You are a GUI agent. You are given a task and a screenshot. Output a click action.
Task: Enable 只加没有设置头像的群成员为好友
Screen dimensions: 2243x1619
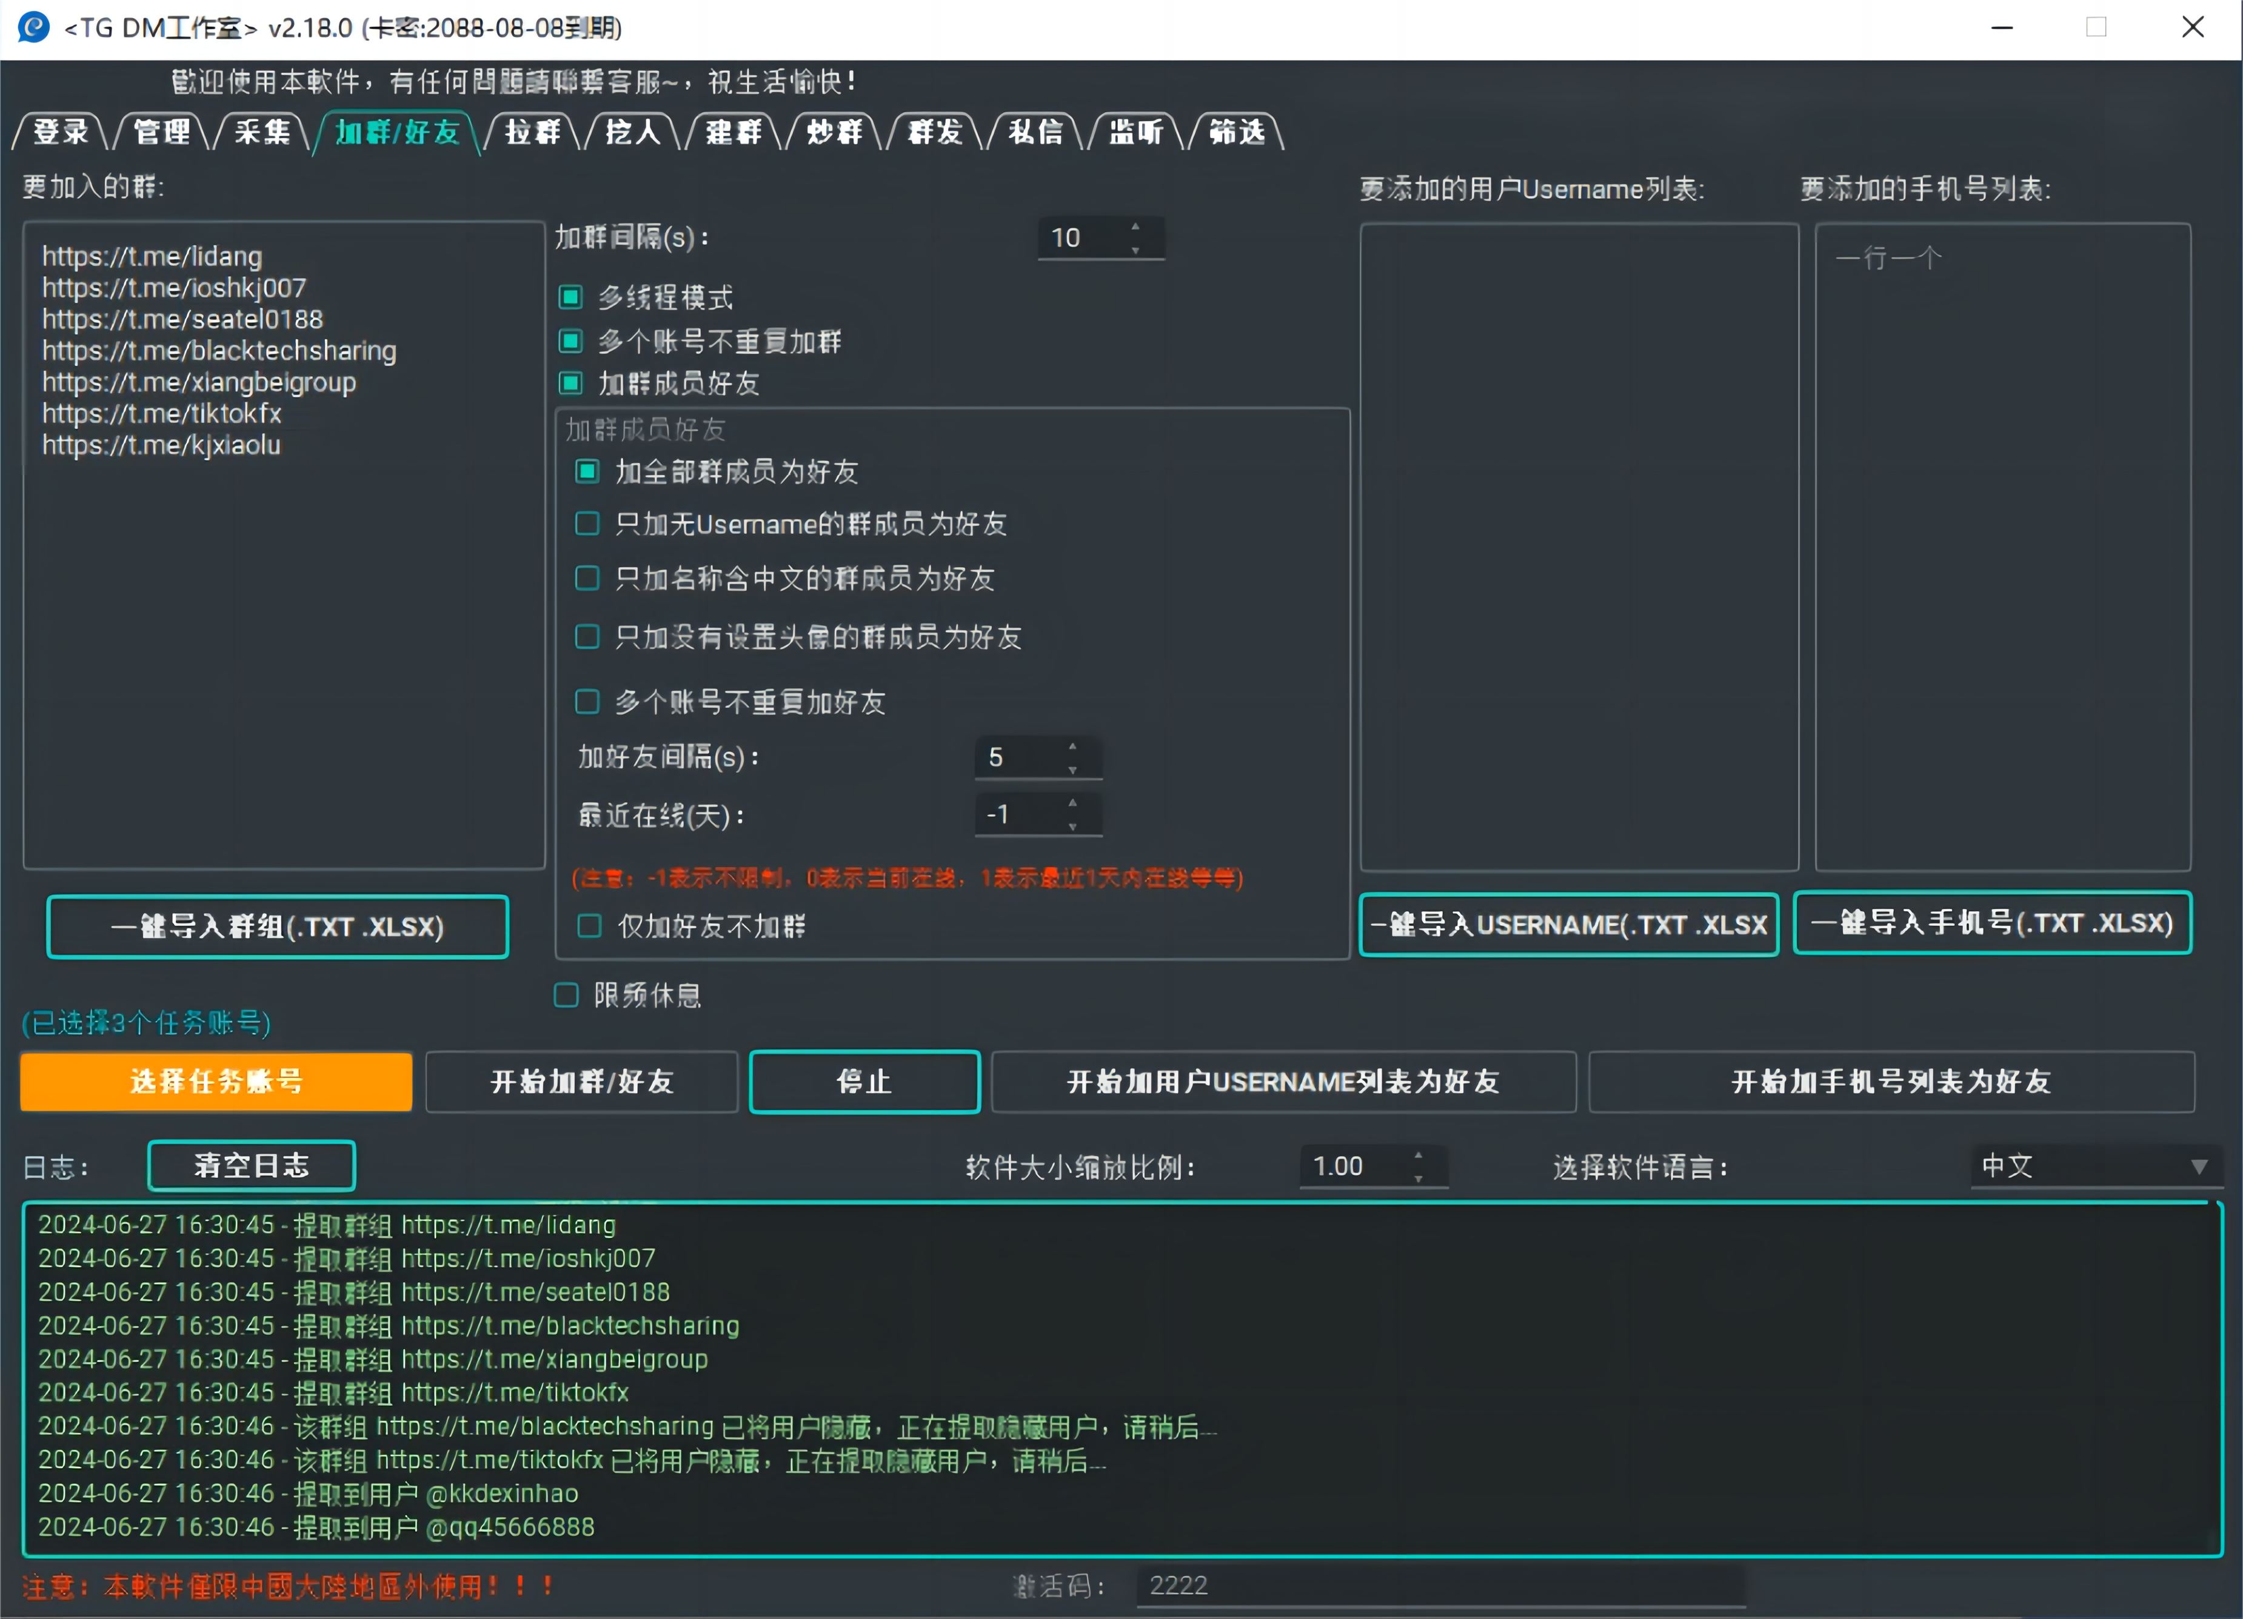pyautogui.click(x=587, y=637)
